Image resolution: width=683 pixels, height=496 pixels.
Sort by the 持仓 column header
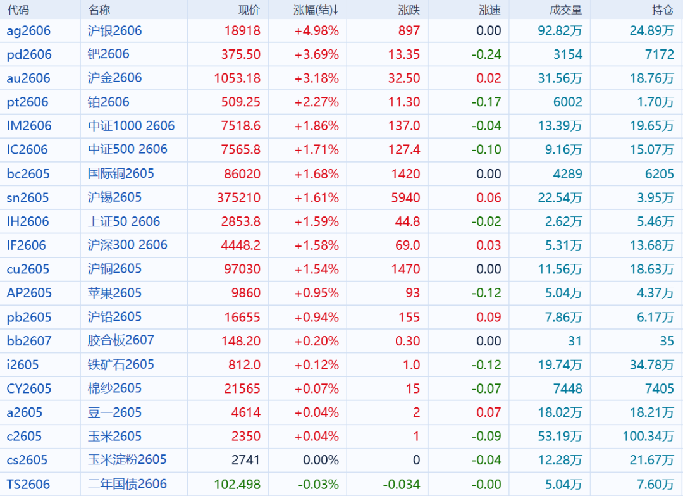pyautogui.click(x=663, y=10)
